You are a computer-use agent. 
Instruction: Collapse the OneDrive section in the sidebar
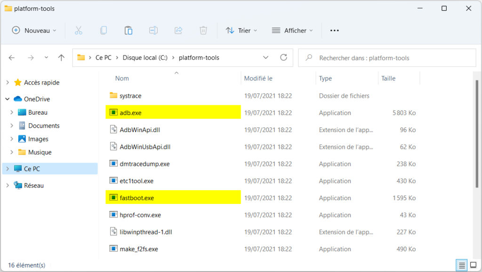point(8,99)
